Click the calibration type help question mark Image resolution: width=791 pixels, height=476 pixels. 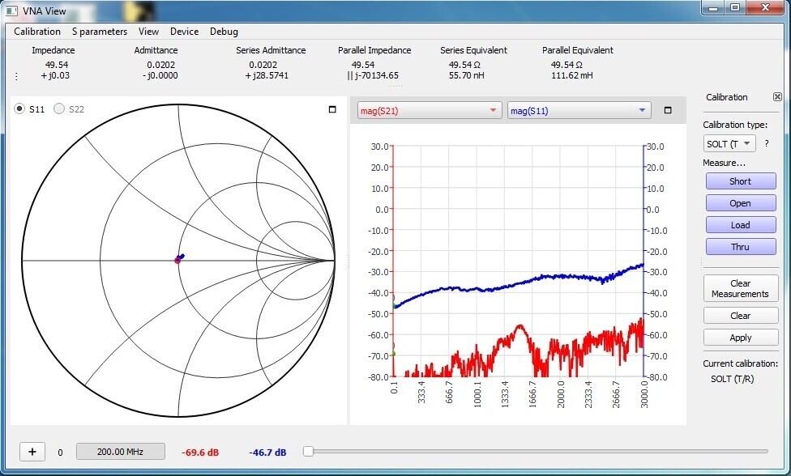[x=767, y=143]
